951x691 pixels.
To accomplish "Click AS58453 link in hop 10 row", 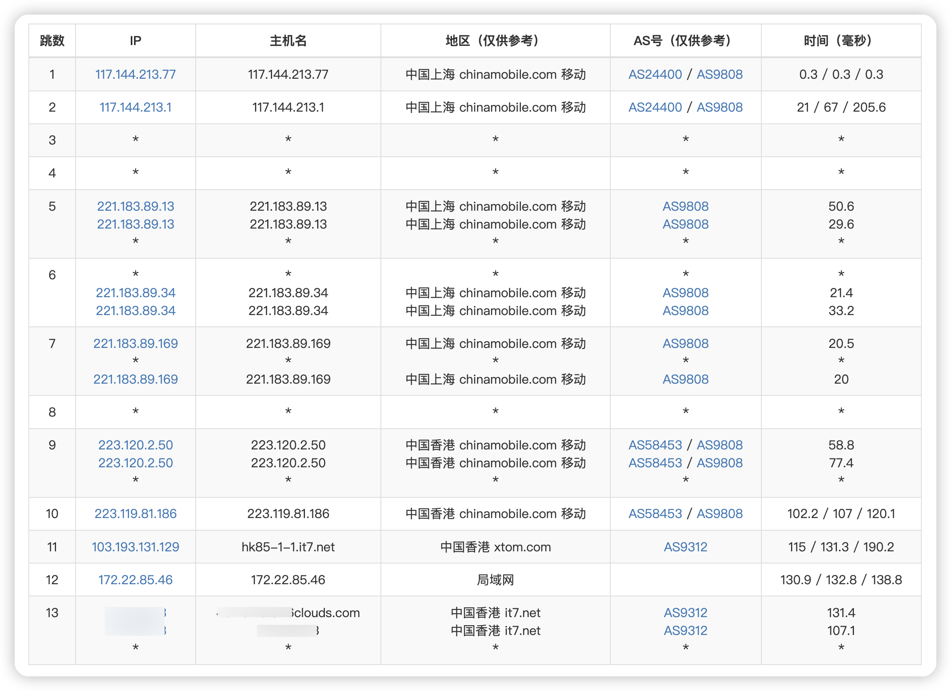I will pos(655,514).
